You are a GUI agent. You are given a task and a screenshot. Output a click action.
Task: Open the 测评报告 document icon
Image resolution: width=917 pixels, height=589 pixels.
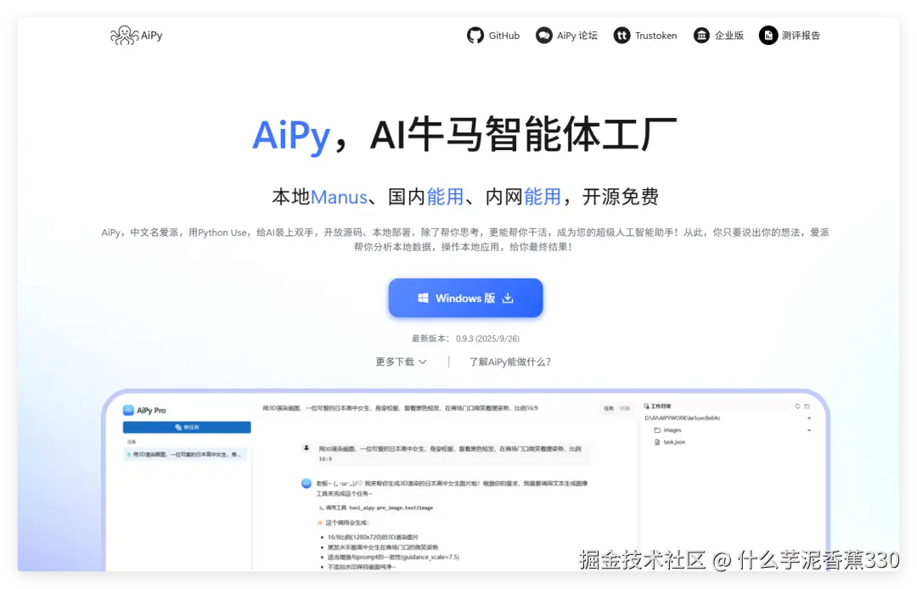pos(768,36)
